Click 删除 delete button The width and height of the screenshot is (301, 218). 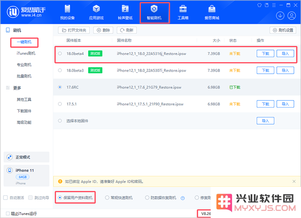coord(103,30)
